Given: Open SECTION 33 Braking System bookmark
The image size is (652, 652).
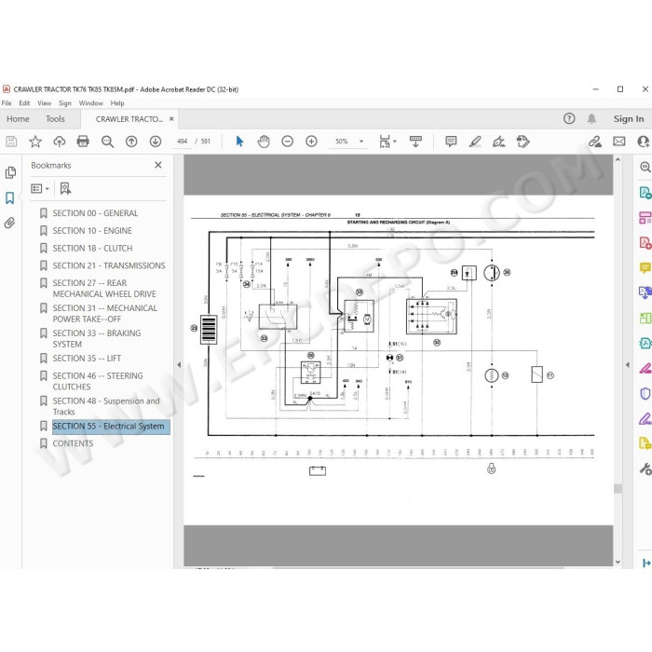Looking at the screenshot, I should (97, 338).
